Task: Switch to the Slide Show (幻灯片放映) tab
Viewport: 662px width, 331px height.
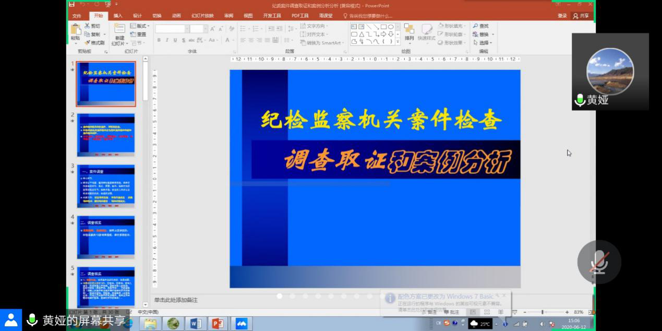Action: coord(202,16)
